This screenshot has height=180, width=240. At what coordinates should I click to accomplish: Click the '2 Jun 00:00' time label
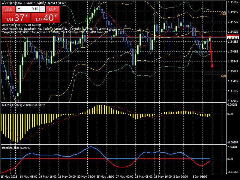(181, 177)
